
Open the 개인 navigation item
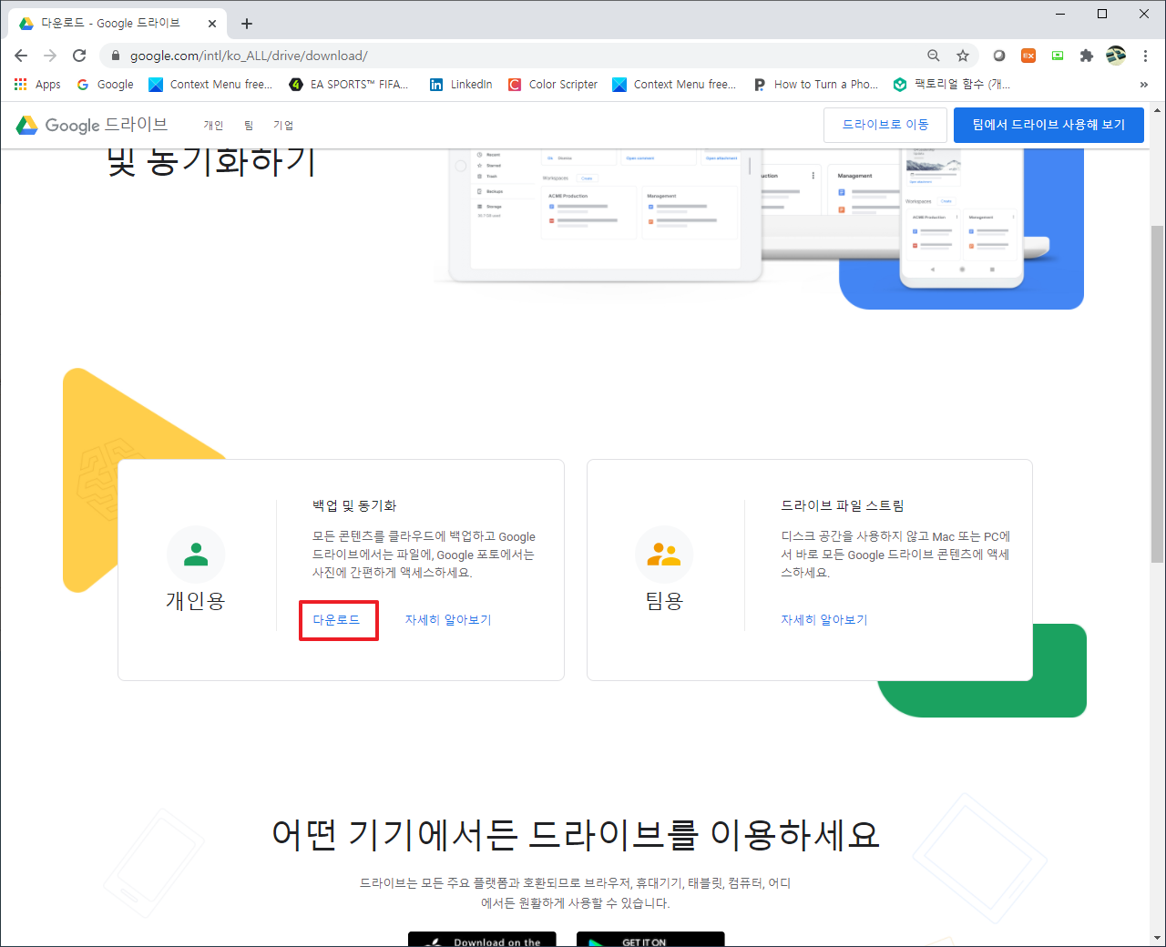click(x=213, y=126)
